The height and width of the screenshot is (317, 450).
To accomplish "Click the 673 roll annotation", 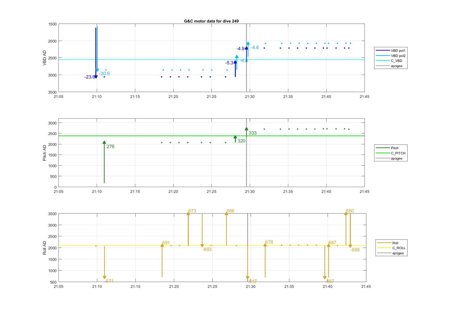I will click(x=192, y=211).
